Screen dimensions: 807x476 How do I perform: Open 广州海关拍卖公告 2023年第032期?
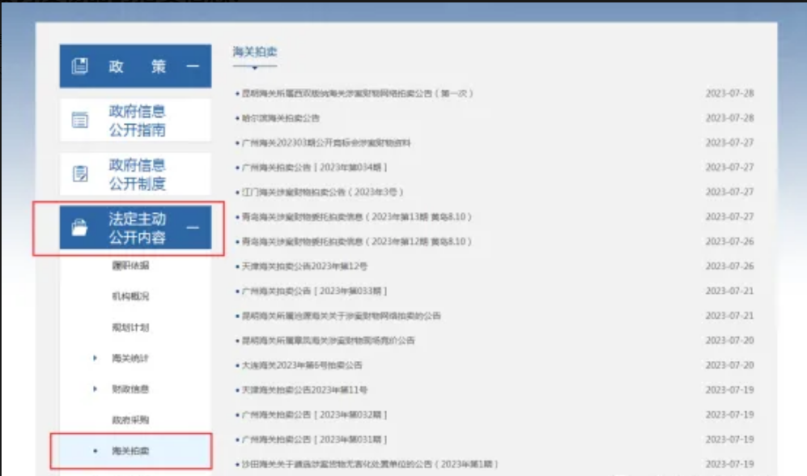point(314,414)
